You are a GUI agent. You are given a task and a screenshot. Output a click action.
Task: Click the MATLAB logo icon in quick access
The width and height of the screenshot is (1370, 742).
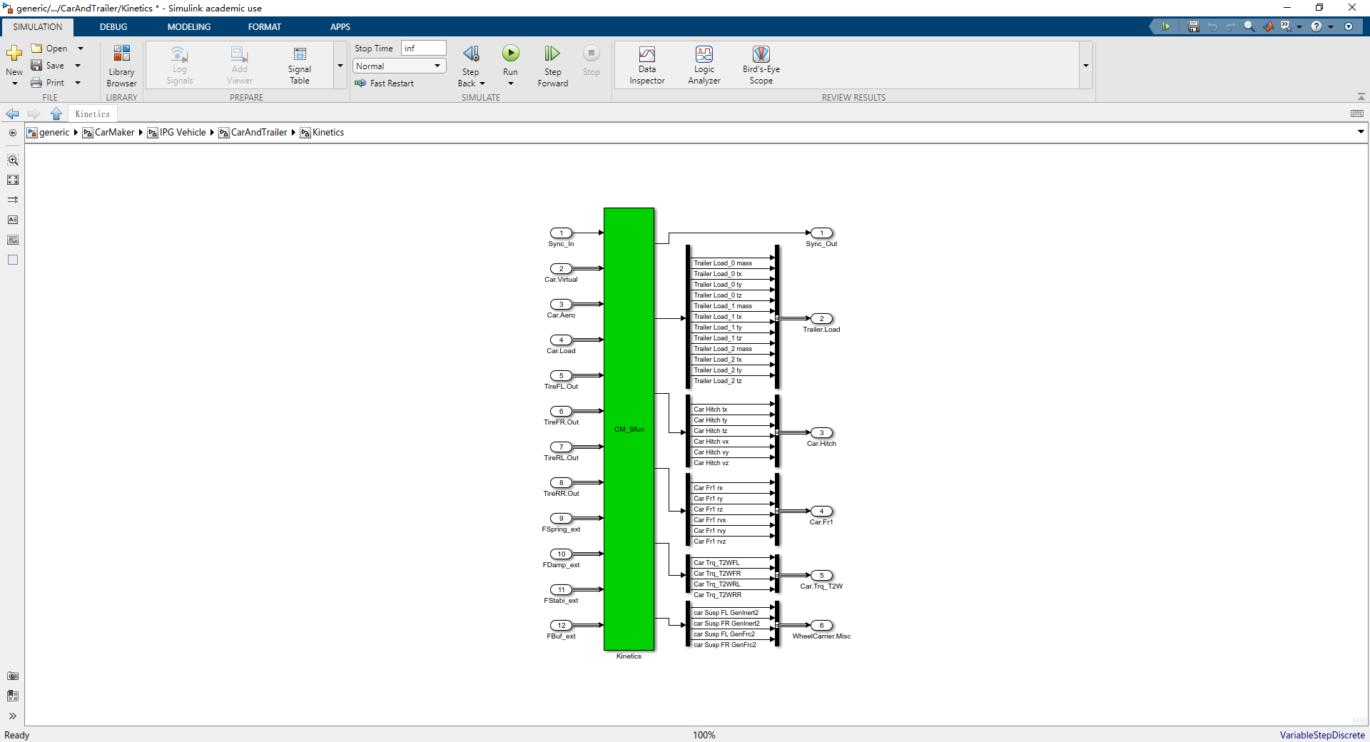[x=1268, y=26]
